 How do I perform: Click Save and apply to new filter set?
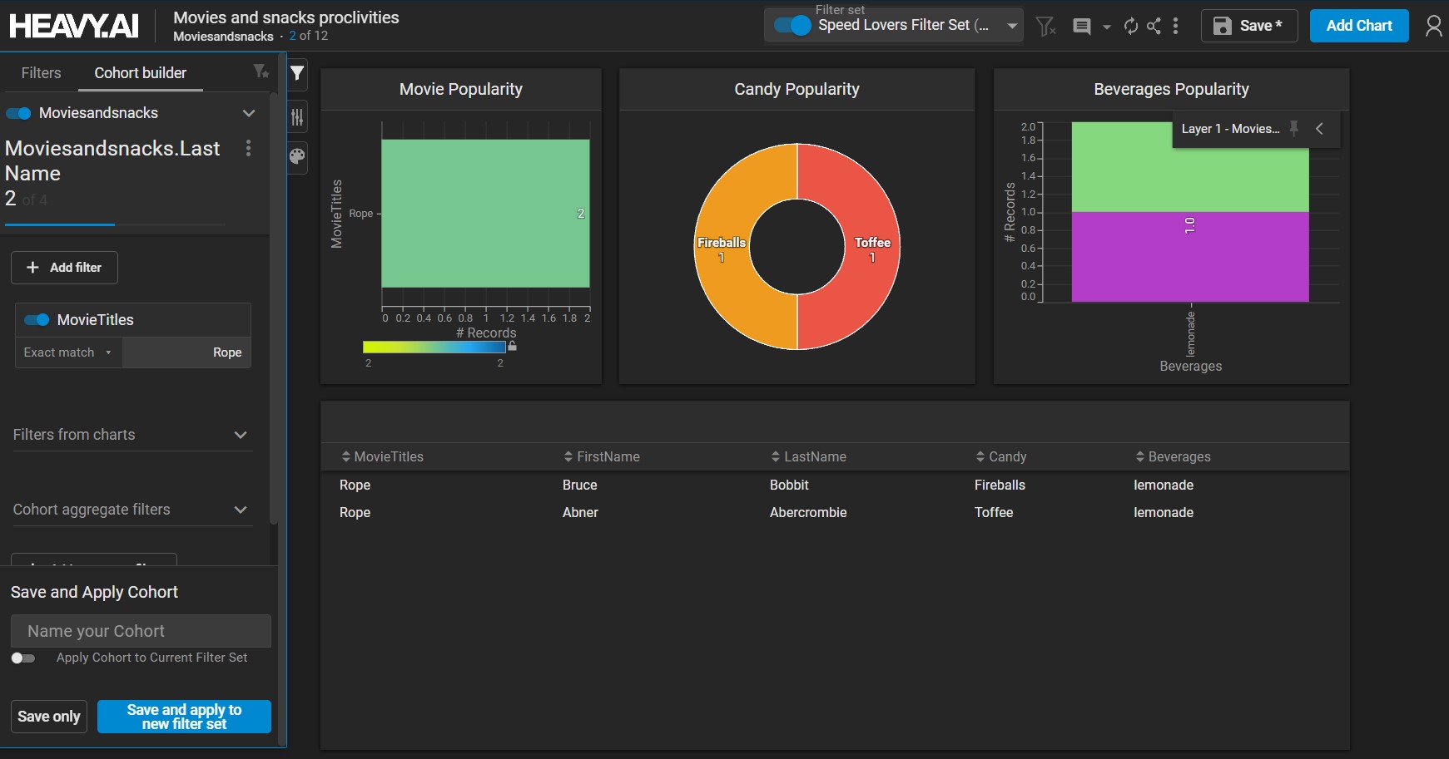(184, 717)
